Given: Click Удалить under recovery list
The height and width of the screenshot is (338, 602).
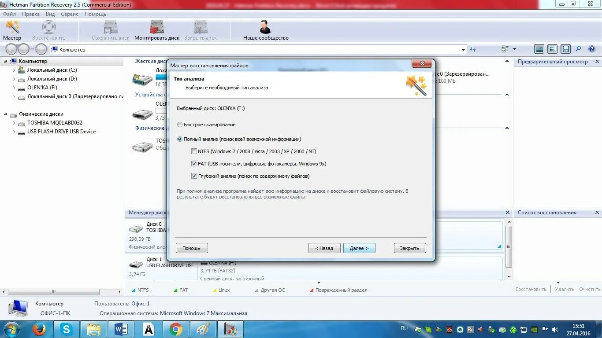Looking at the screenshot, I should point(565,289).
